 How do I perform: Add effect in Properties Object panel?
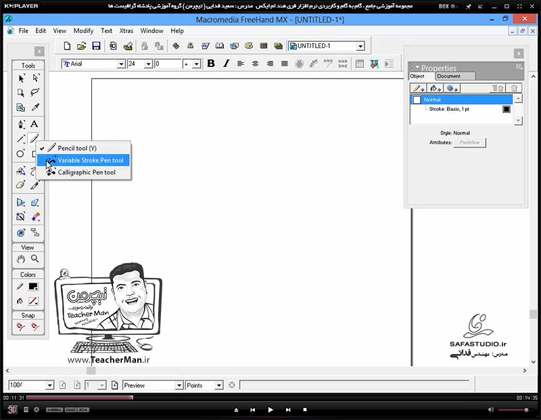452,89
